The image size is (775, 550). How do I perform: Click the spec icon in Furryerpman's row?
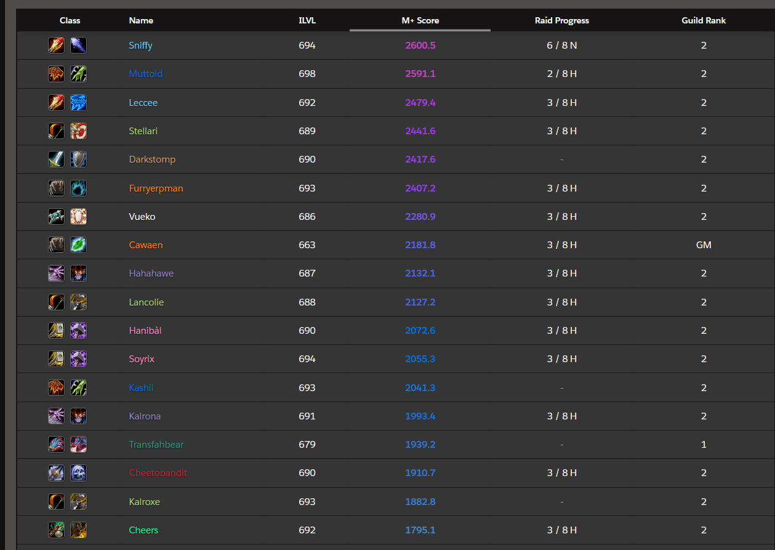pos(78,188)
